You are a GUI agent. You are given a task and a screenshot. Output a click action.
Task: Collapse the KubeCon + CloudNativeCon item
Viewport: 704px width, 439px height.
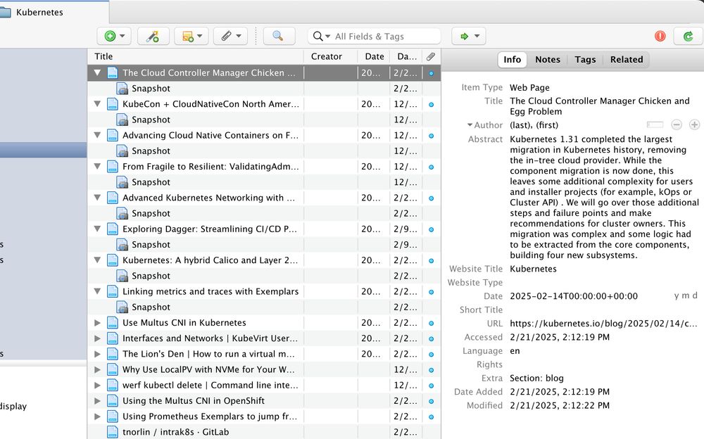point(97,104)
